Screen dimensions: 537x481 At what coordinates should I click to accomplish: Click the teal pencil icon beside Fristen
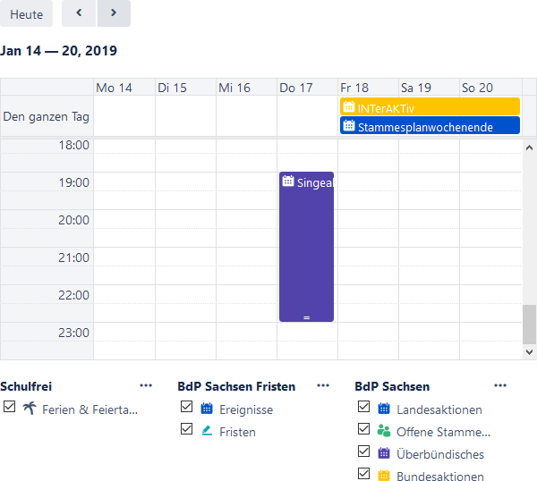tap(207, 431)
